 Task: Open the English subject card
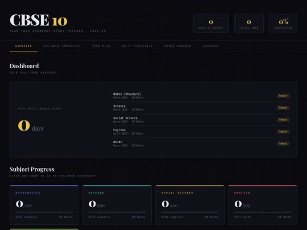click(263, 205)
